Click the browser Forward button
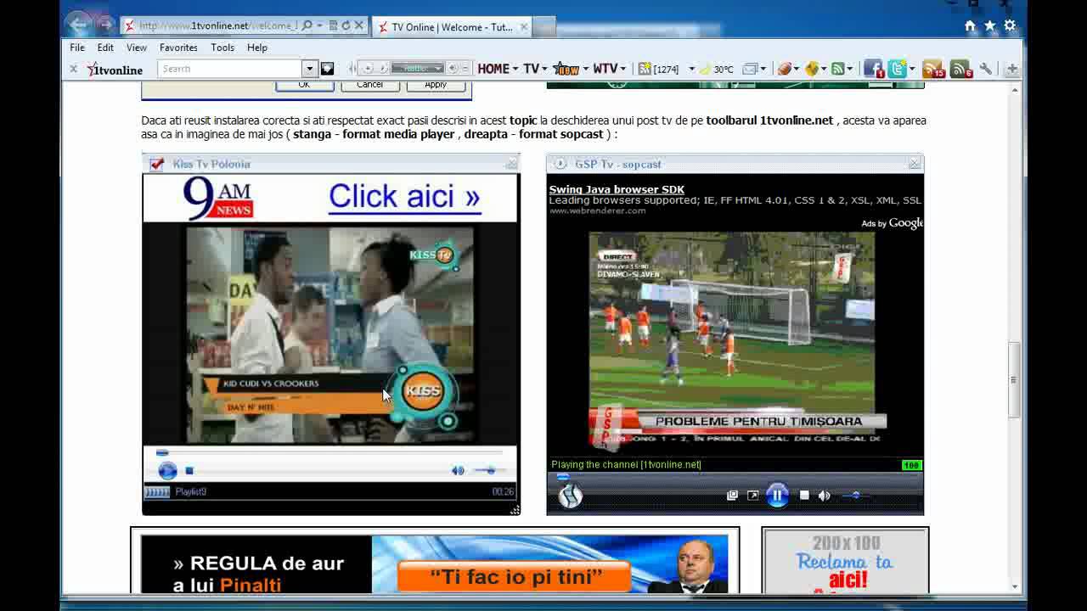This screenshot has width=1087, height=611. coord(104,25)
